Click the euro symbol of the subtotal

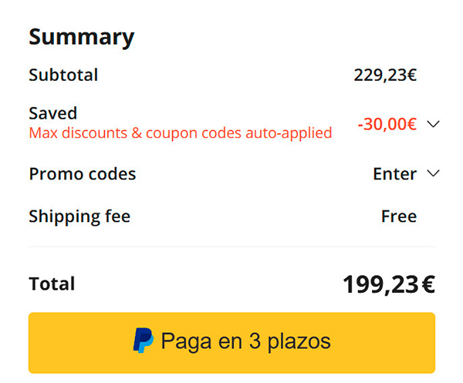(x=412, y=75)
